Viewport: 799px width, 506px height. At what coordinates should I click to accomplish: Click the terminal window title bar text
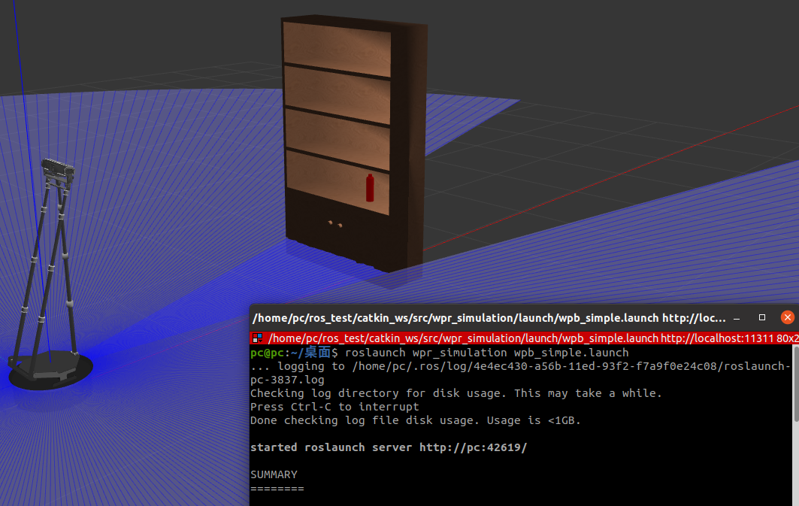tap(489, 318)
